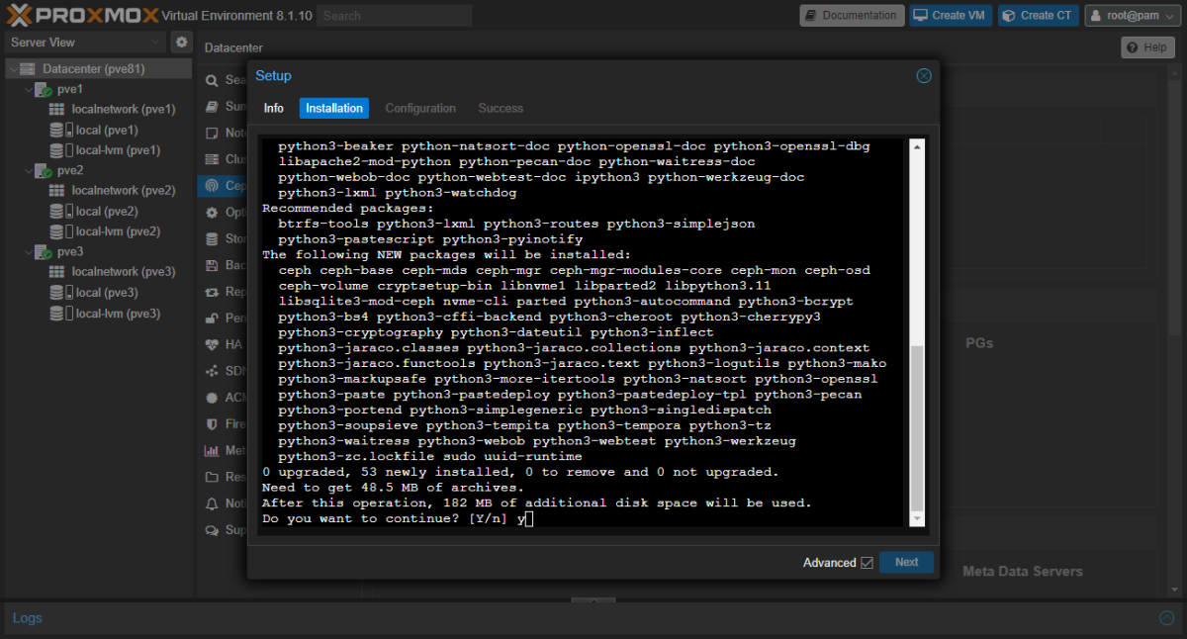Image resolution: width=1187 pixels, height=639 pixels.
Task: Click the terminal scrollbar thumb
Action: 916,427
